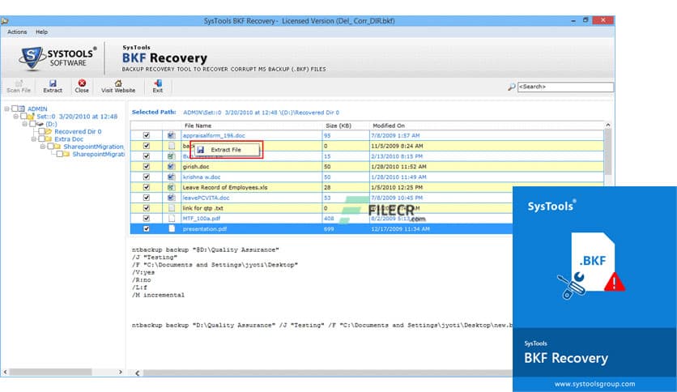Viewport: 677px width, 392px height.
Task: Collapse the ADMIN tree node
Action: (7, 109)
